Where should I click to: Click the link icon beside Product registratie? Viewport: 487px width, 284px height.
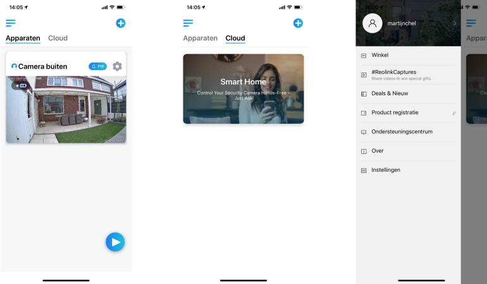pyautogui.click(x=454, y=113)
